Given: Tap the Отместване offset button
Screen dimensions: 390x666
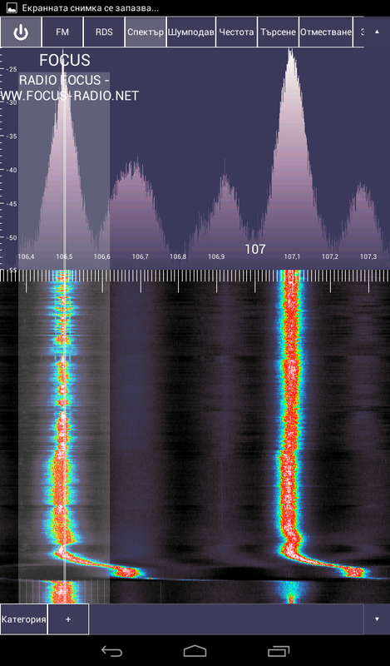Looking at the screenshot, I should coord(326,32).
